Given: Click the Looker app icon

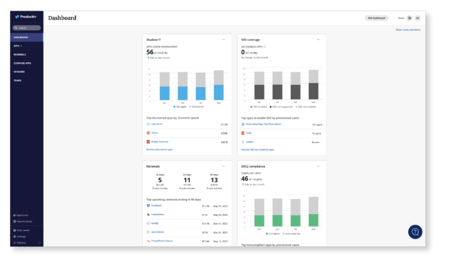Looking at the screenshot, I should click(x=243, y=142).
